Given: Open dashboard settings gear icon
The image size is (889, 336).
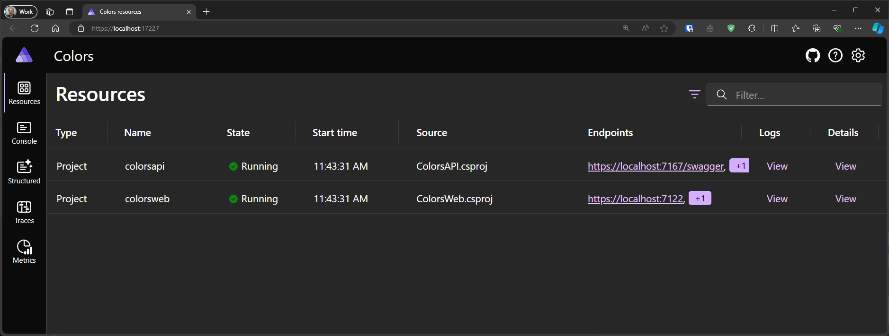Looking at the screenshot, I should 858,56.
